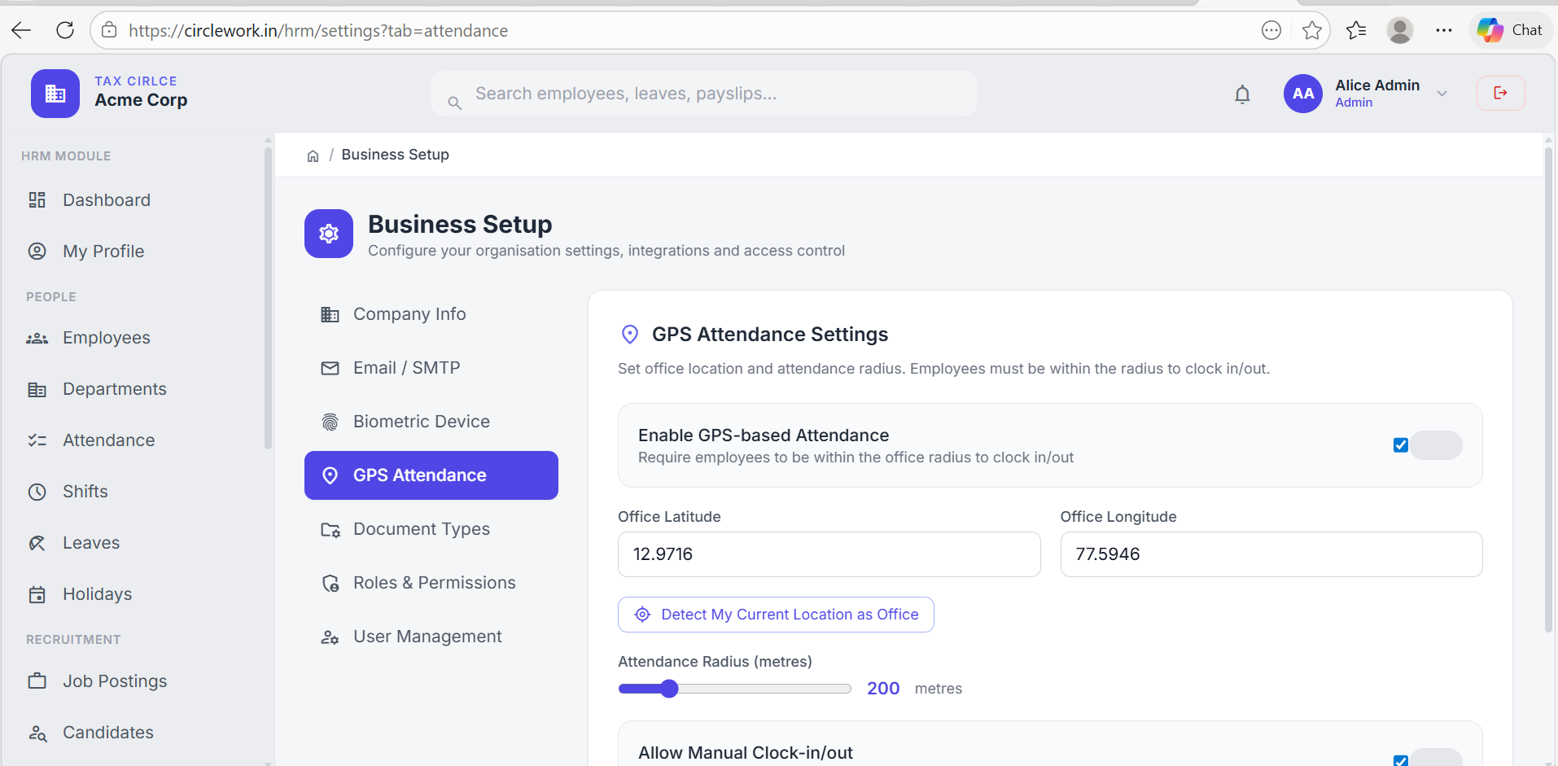Click the Attendance Radius slider handle
Screen dimensions: 1558x766
click(x=669, y=689)
